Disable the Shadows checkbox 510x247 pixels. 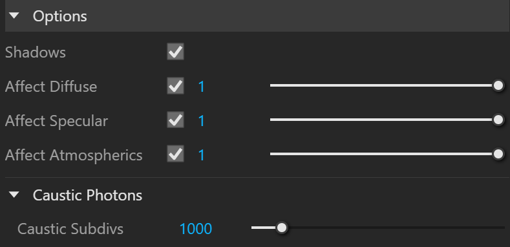pos(175,52)
